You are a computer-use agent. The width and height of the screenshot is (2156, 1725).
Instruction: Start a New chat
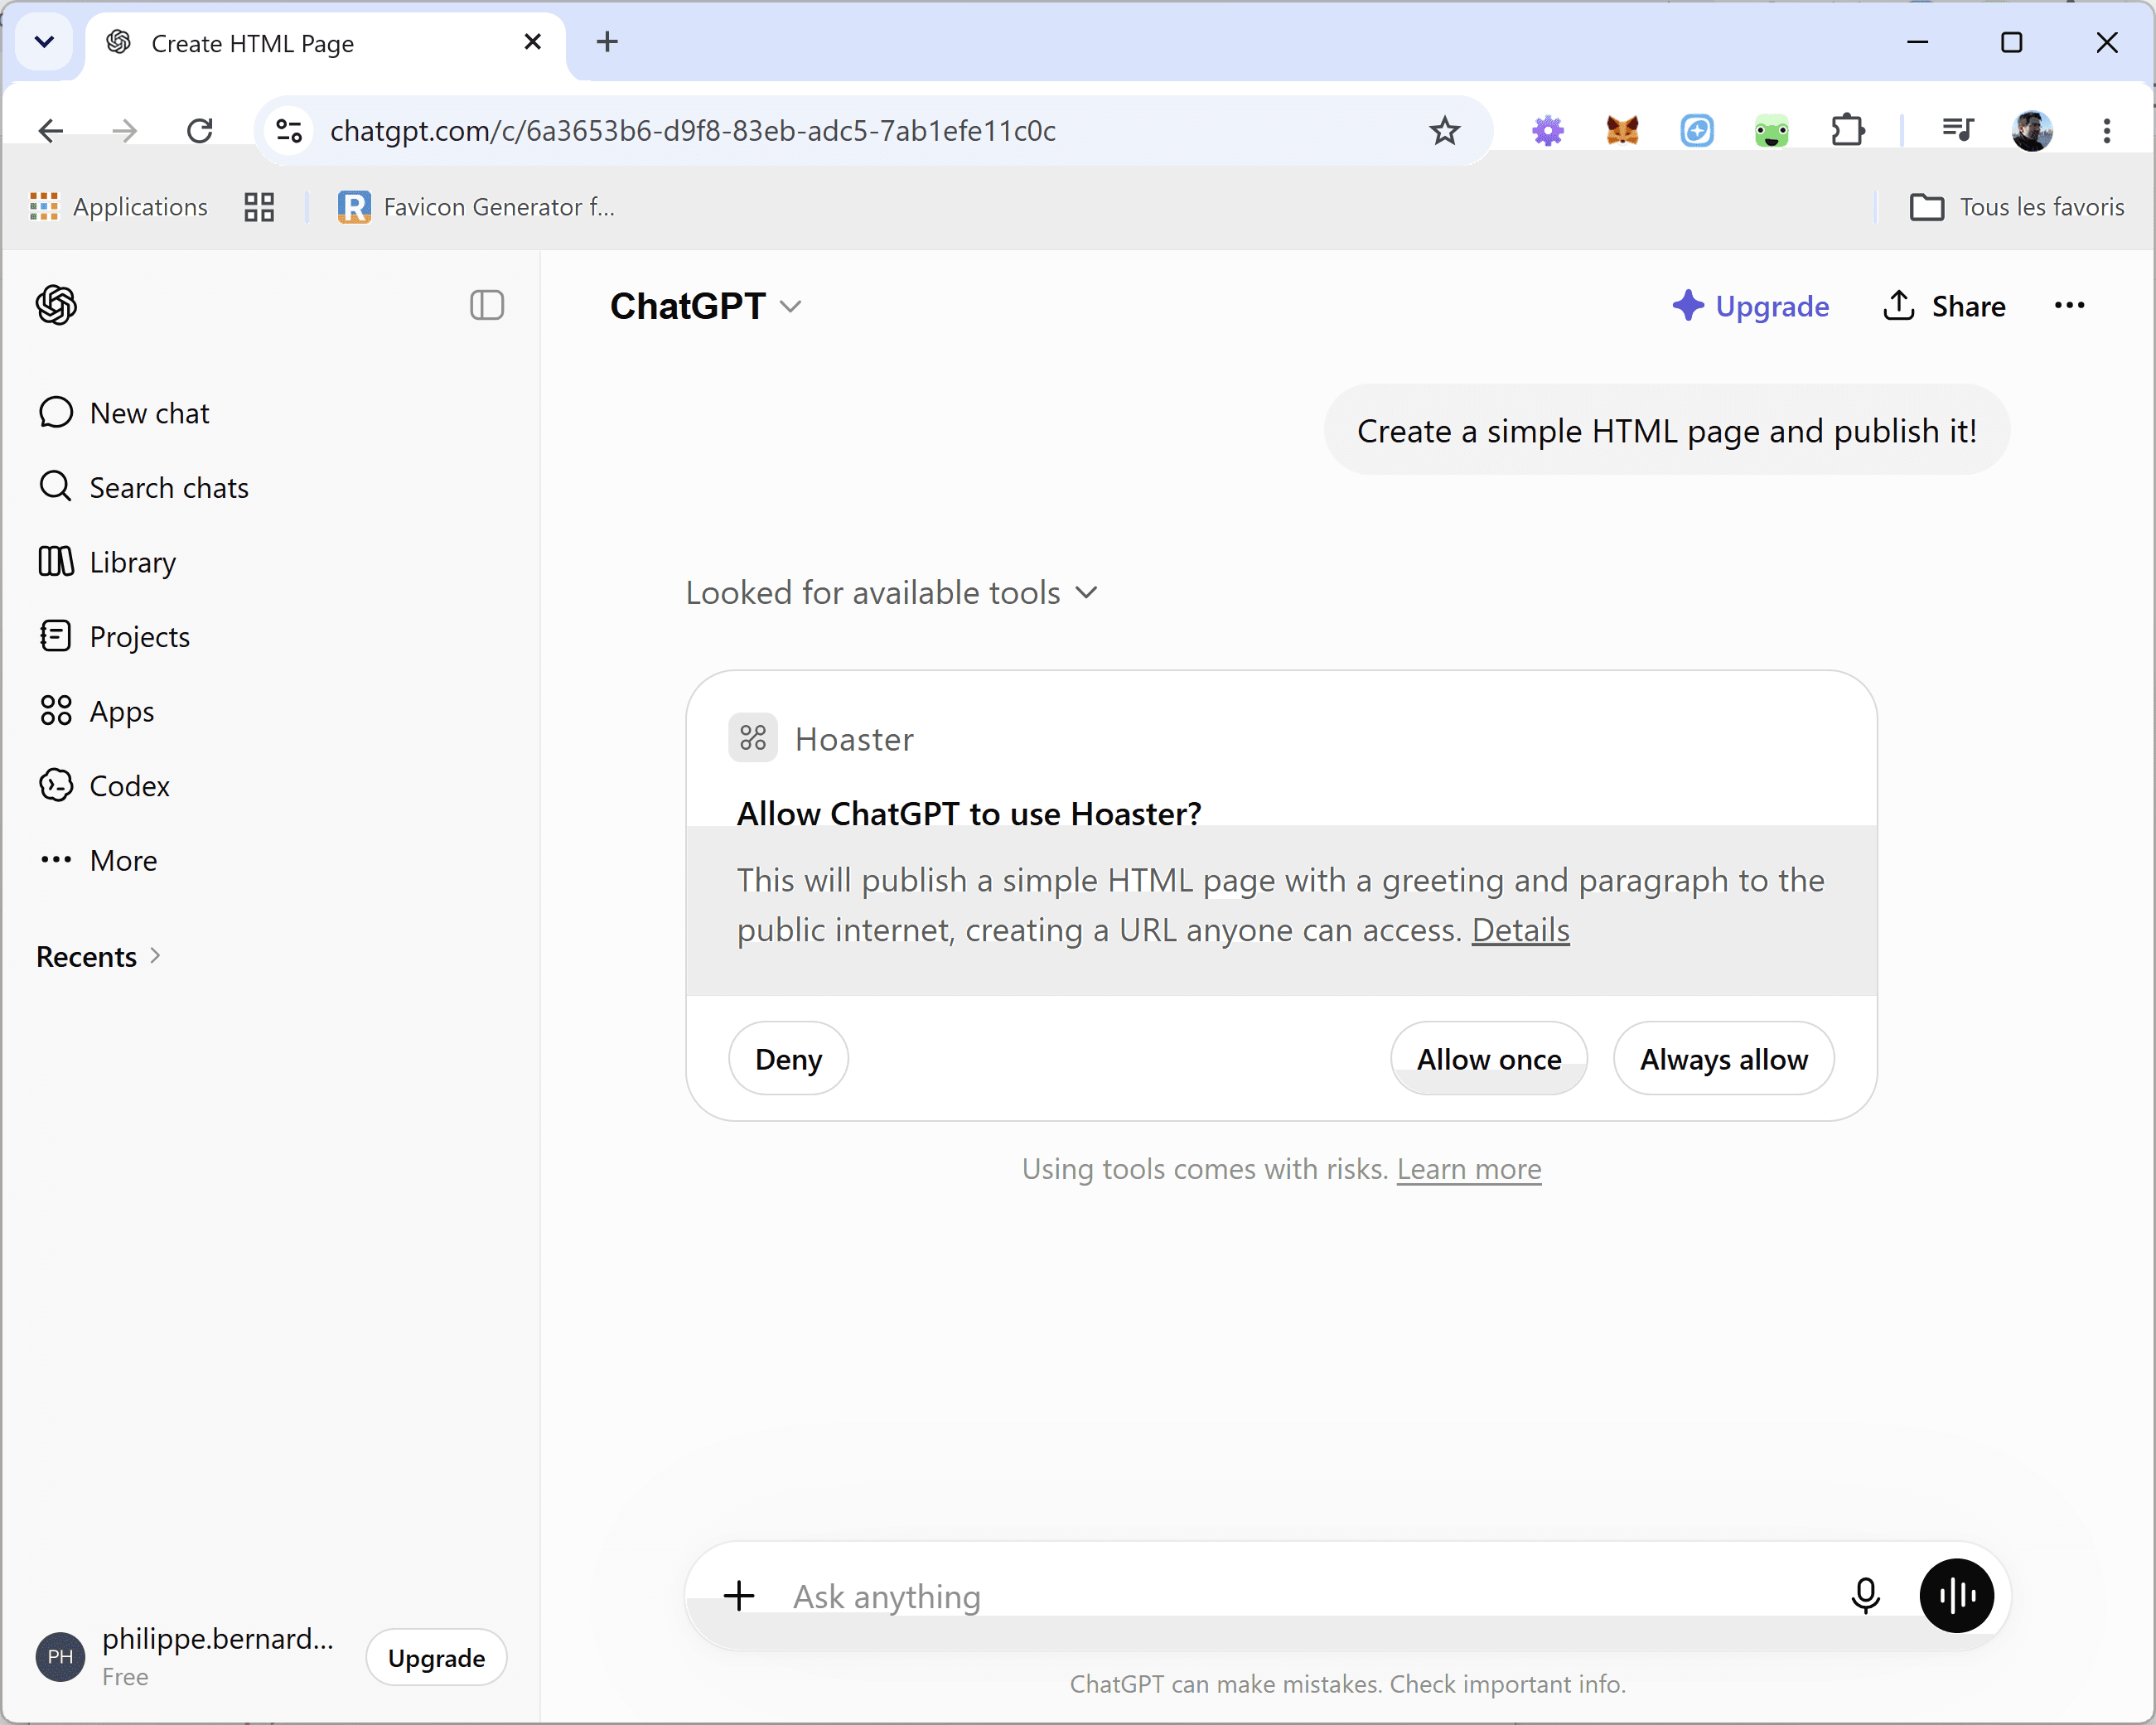(x=124, y=413)
